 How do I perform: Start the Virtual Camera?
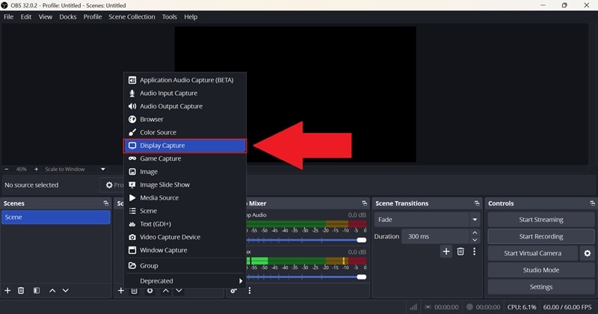point(532,253)
